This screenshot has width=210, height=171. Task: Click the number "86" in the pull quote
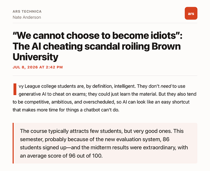[166, 139]
